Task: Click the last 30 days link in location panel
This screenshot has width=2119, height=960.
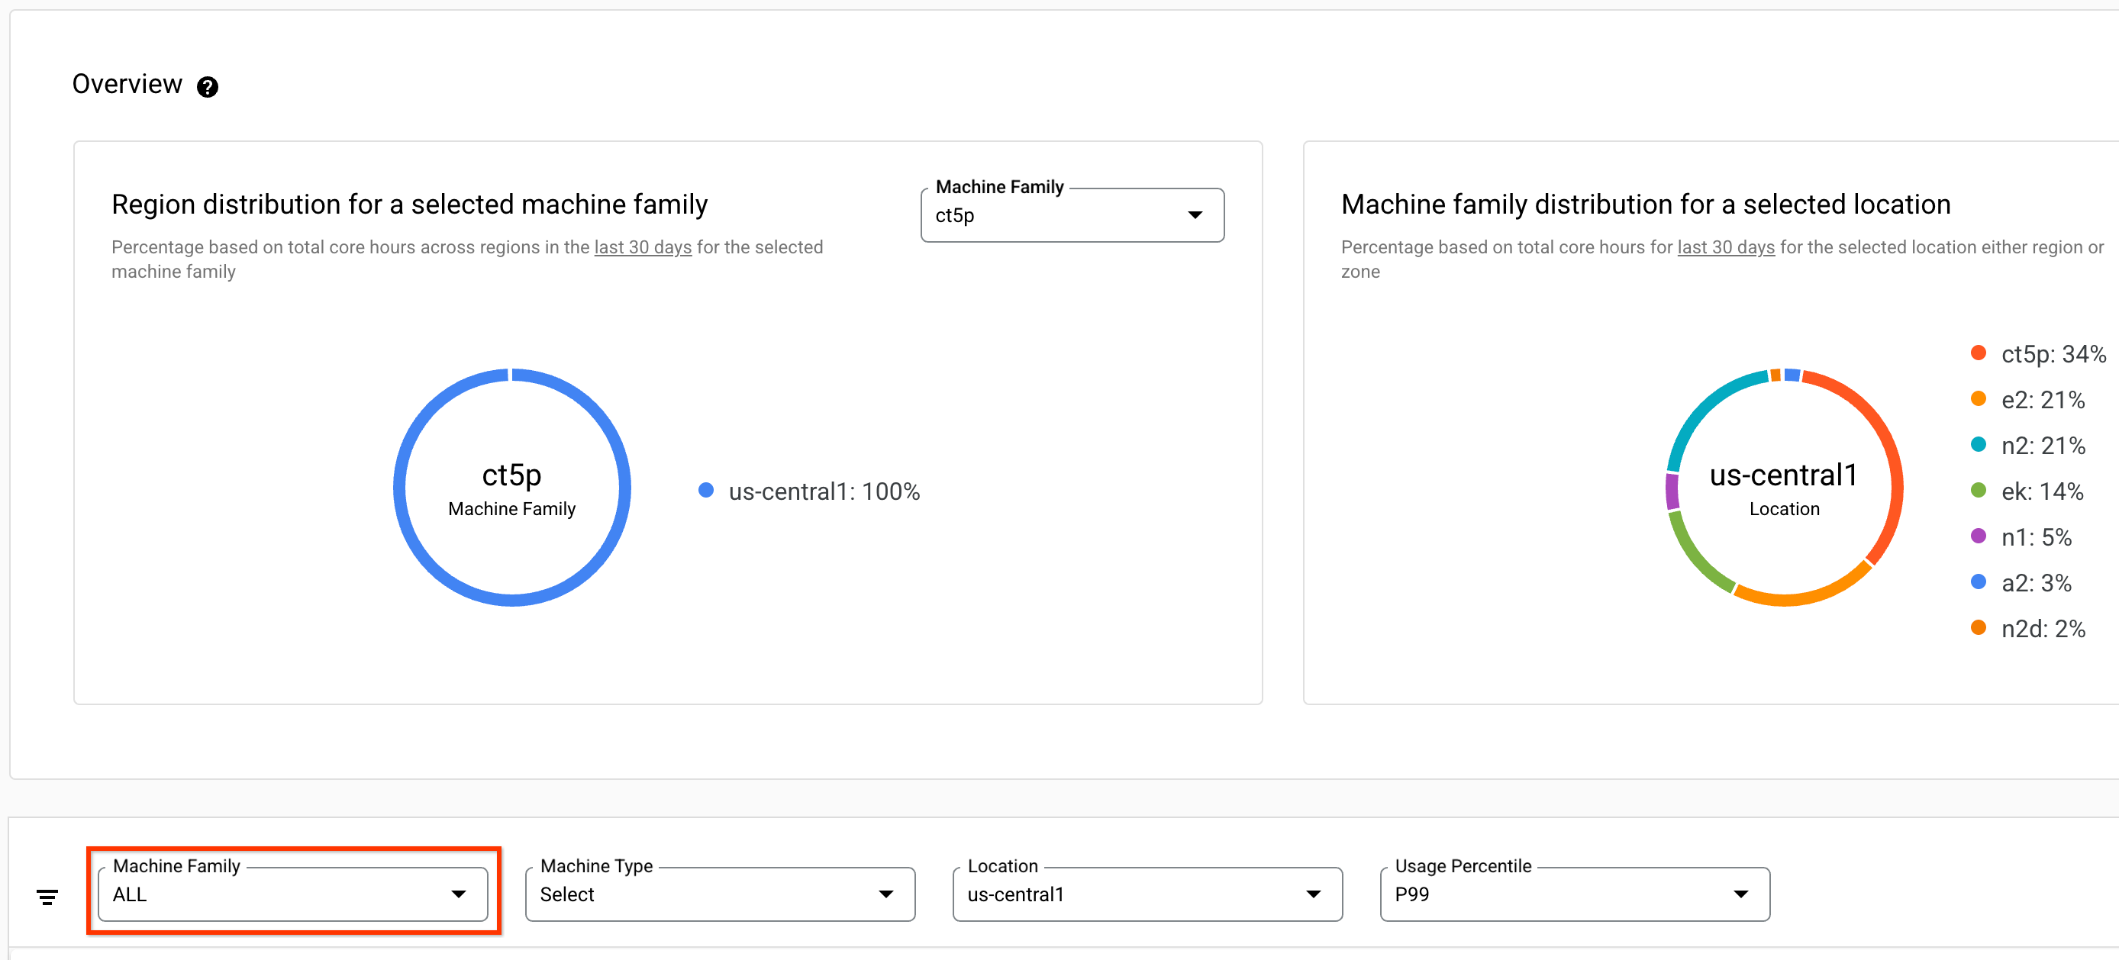Action: click(x=1725, y=246)
